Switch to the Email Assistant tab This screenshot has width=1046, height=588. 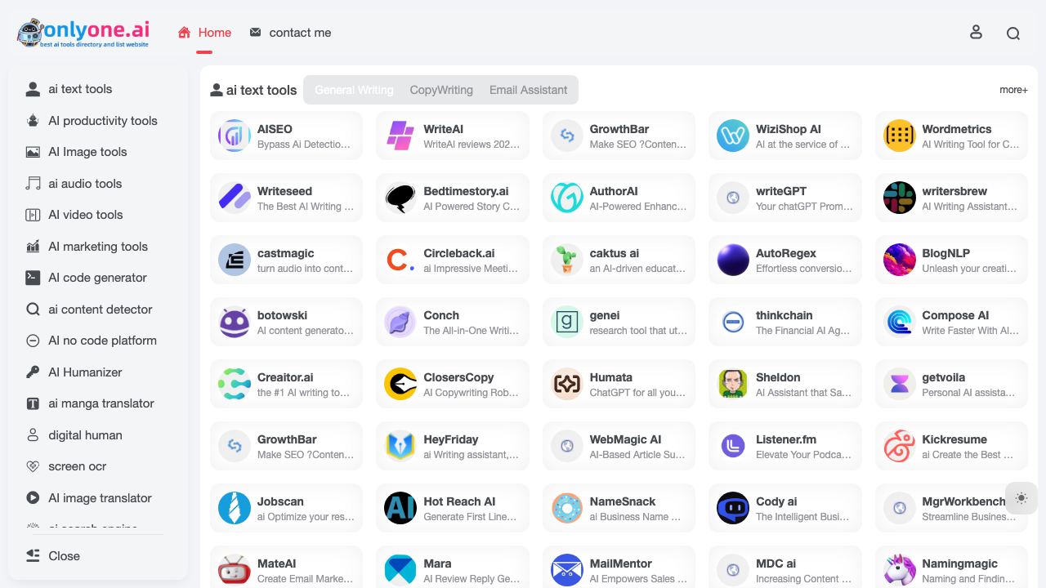(528, 90)
